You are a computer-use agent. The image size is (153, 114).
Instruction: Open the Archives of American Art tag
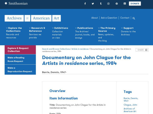(130, 110)
